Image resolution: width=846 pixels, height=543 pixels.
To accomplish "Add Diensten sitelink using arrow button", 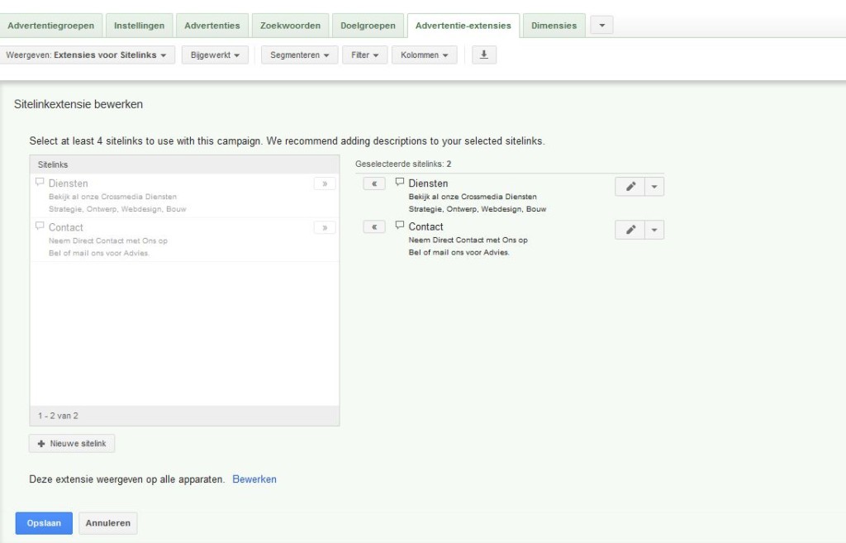I will click(325, 184).
